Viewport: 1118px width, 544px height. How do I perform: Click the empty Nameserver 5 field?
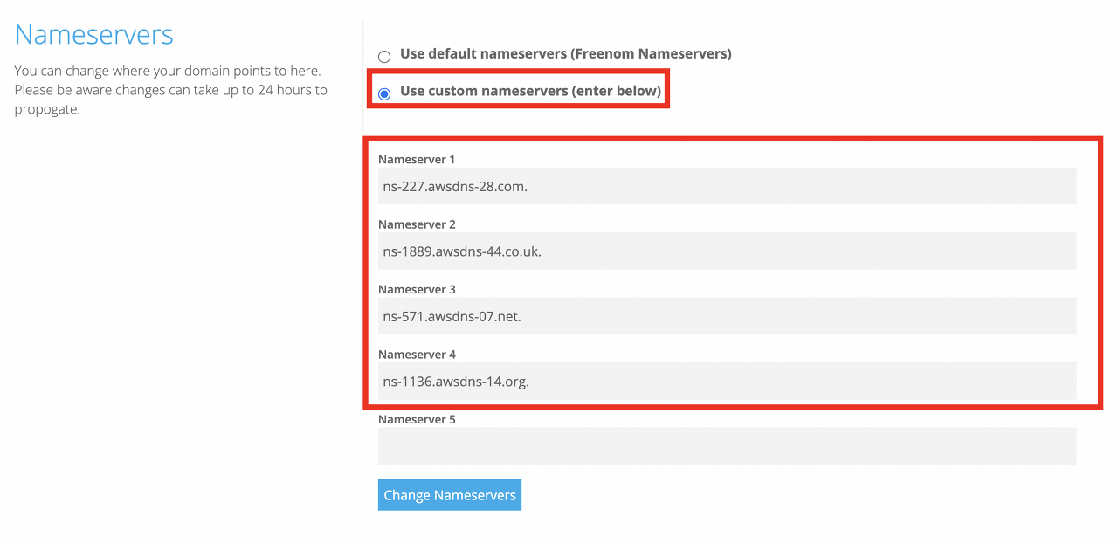pyautogui.click(x=727, y=446)
